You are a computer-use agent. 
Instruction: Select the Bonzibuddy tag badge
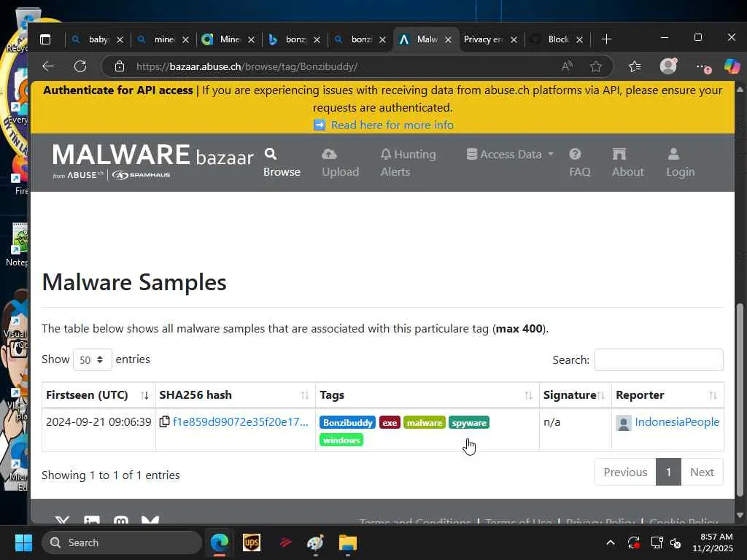tap(348, 423)
